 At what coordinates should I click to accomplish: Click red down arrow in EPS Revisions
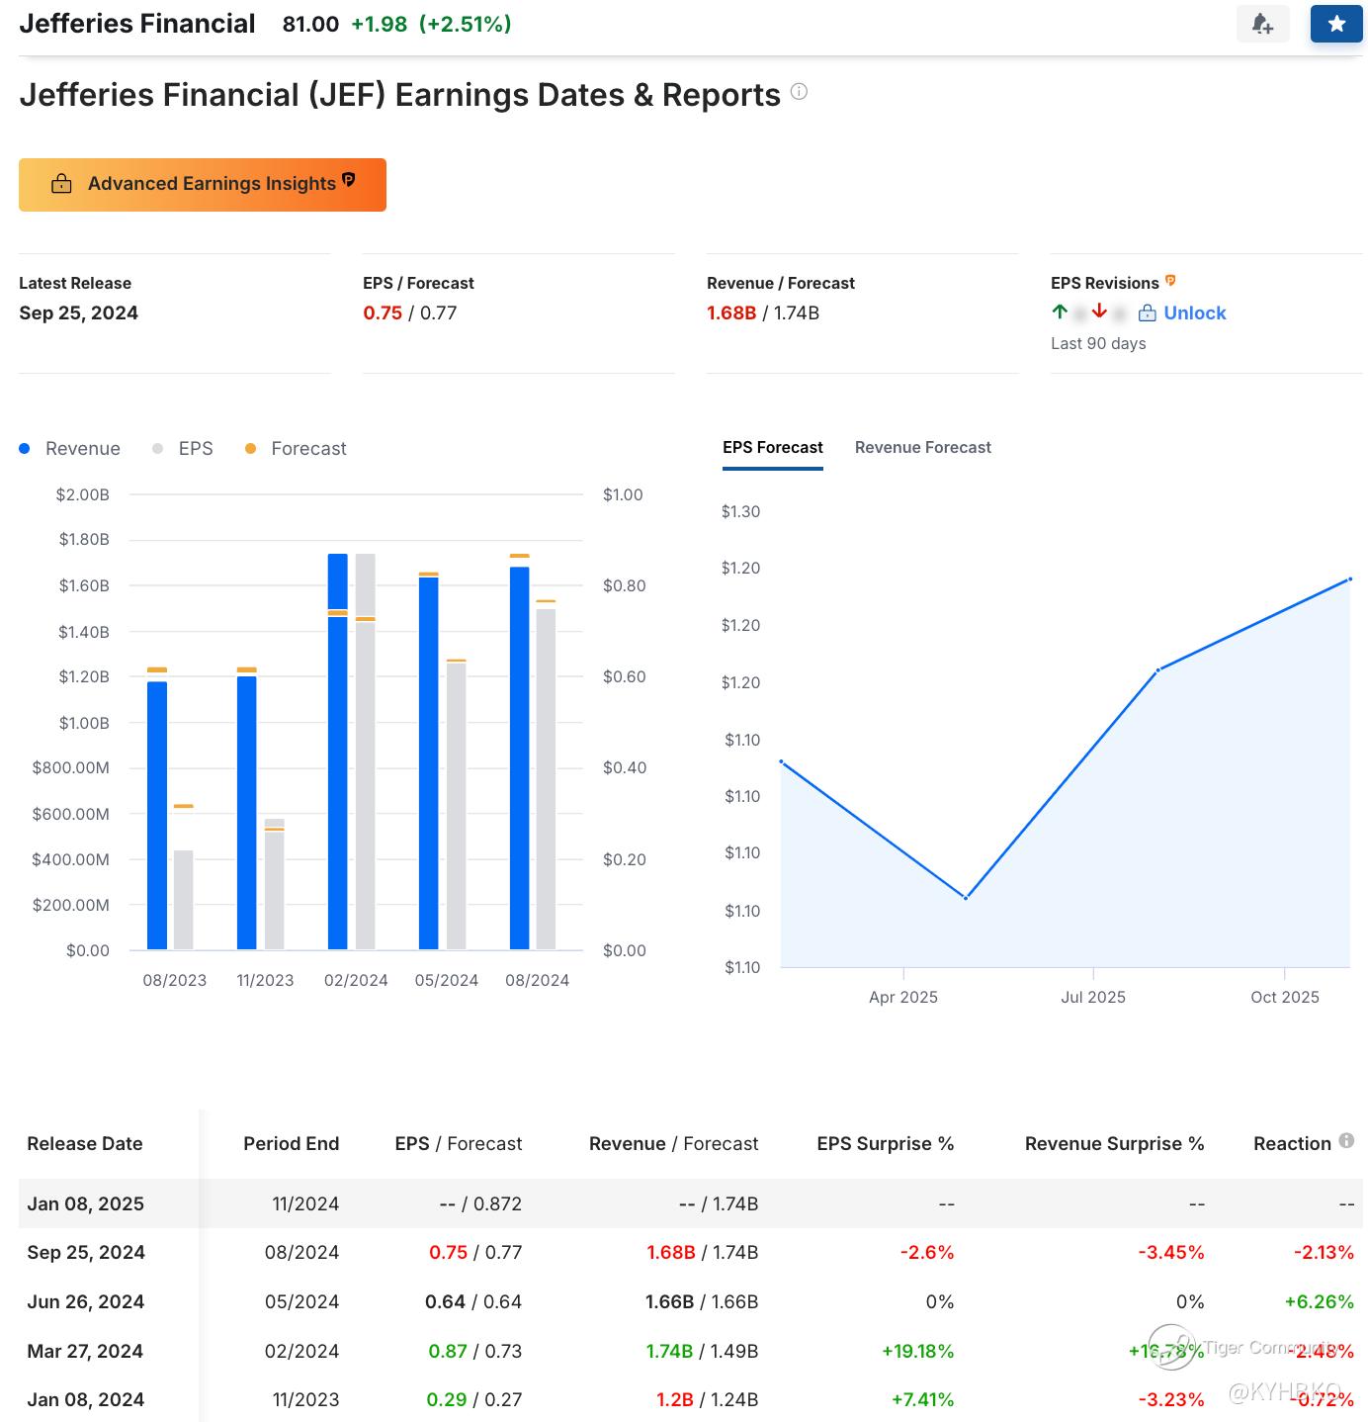tap(1099, 311)
